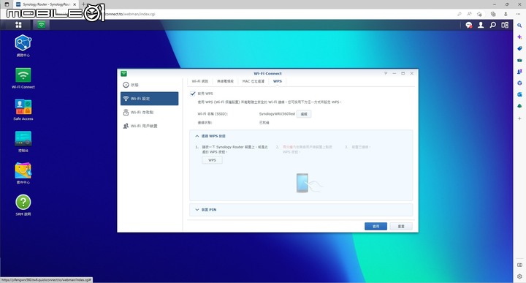
Task: Open the Wi-Fi Connect desktop icon
Action: click(x=23, y=78)
